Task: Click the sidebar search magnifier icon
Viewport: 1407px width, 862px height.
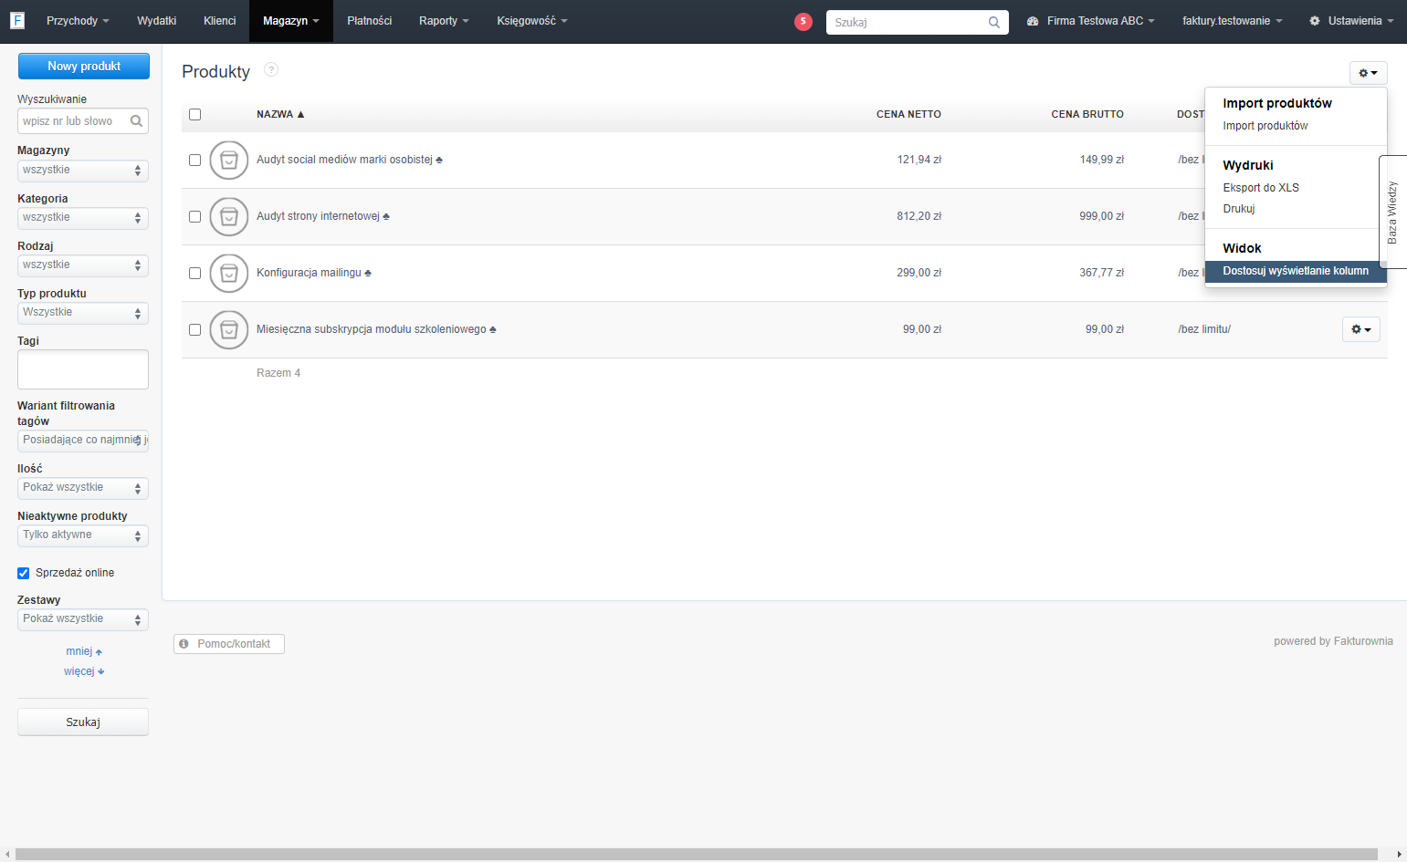Action: pos(136,120)
